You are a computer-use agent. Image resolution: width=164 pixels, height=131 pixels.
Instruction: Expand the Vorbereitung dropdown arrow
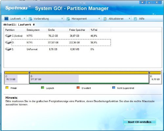pos(62,19)
